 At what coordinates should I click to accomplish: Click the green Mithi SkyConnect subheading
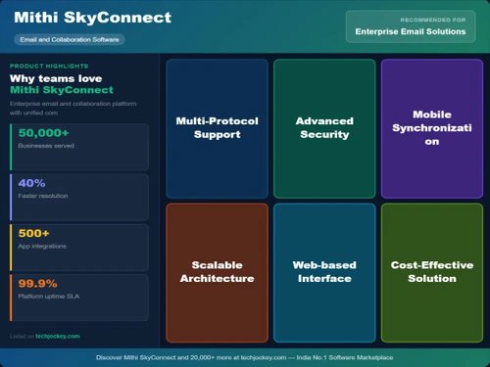click(62, 90)
